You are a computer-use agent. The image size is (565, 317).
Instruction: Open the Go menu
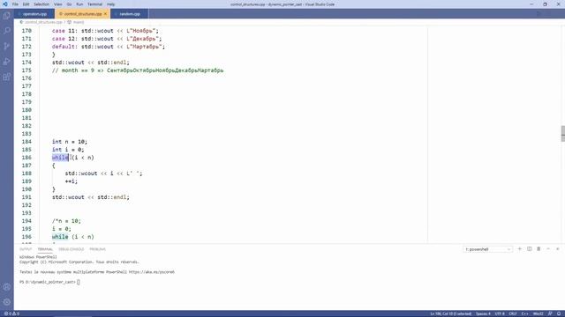[x=69, y=4]
